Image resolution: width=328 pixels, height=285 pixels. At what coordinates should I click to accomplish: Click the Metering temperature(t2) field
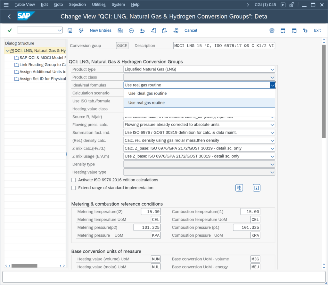tap(151, 212)
